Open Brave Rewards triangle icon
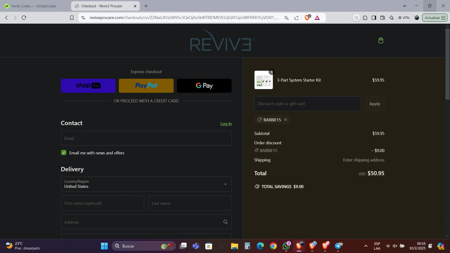450x253 pixels. pos(317,18)
